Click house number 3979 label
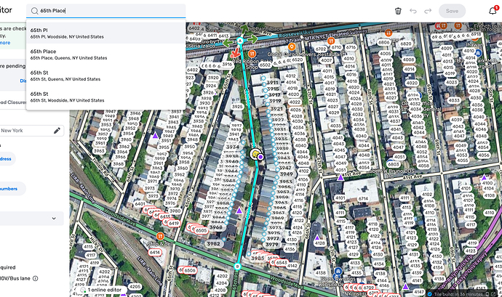This screenshot has width=502, height=297. coord(272,245)
